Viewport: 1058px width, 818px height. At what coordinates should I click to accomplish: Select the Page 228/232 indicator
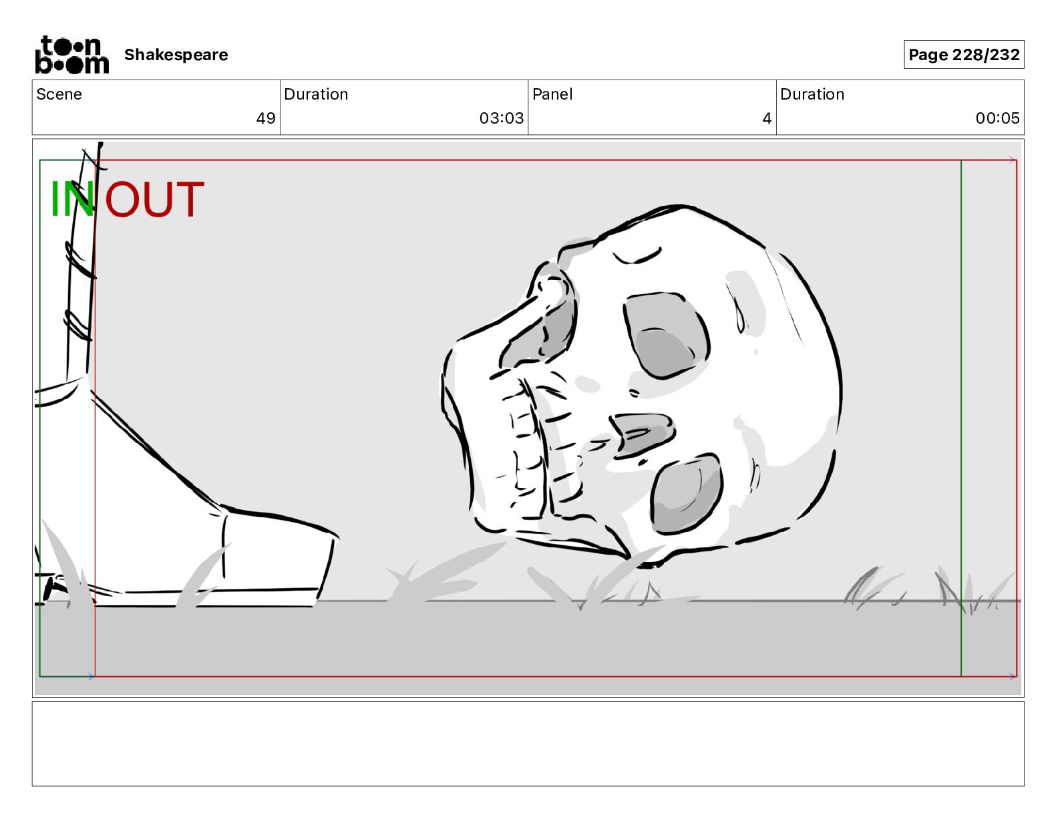pos(964,55)
